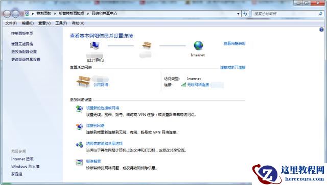The image size is (327, 185).
Task: Open the 工具(T) menu
Action: pyautogui.click(x=61, y=23)
